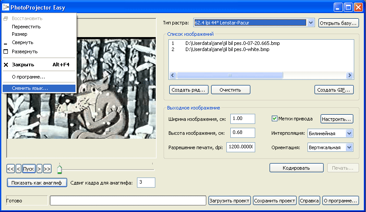Image resolution: width=366 pixels, height=212 pixels.
Task: Click the image list horizontal scrollbar thumb
Action: (230, 75)
